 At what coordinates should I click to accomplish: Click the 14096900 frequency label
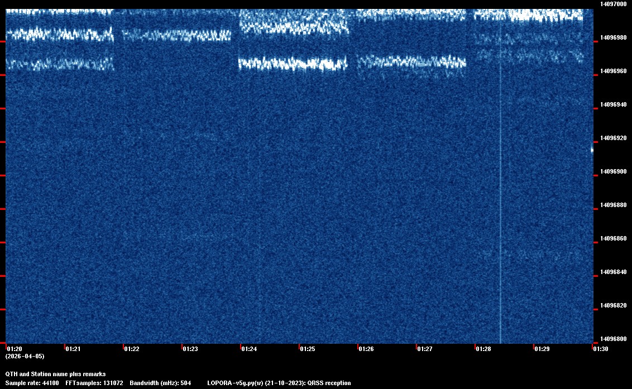[x=613, y=171]
